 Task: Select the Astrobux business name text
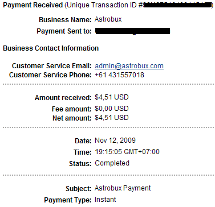[x=108, y=19]
